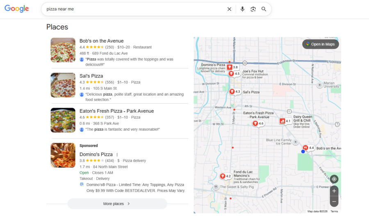
Task: Click the blue current location dot
Action: (x=303, y=152)
